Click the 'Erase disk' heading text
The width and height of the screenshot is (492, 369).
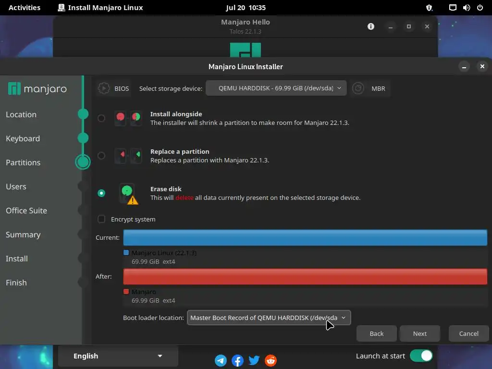(166, 189)
